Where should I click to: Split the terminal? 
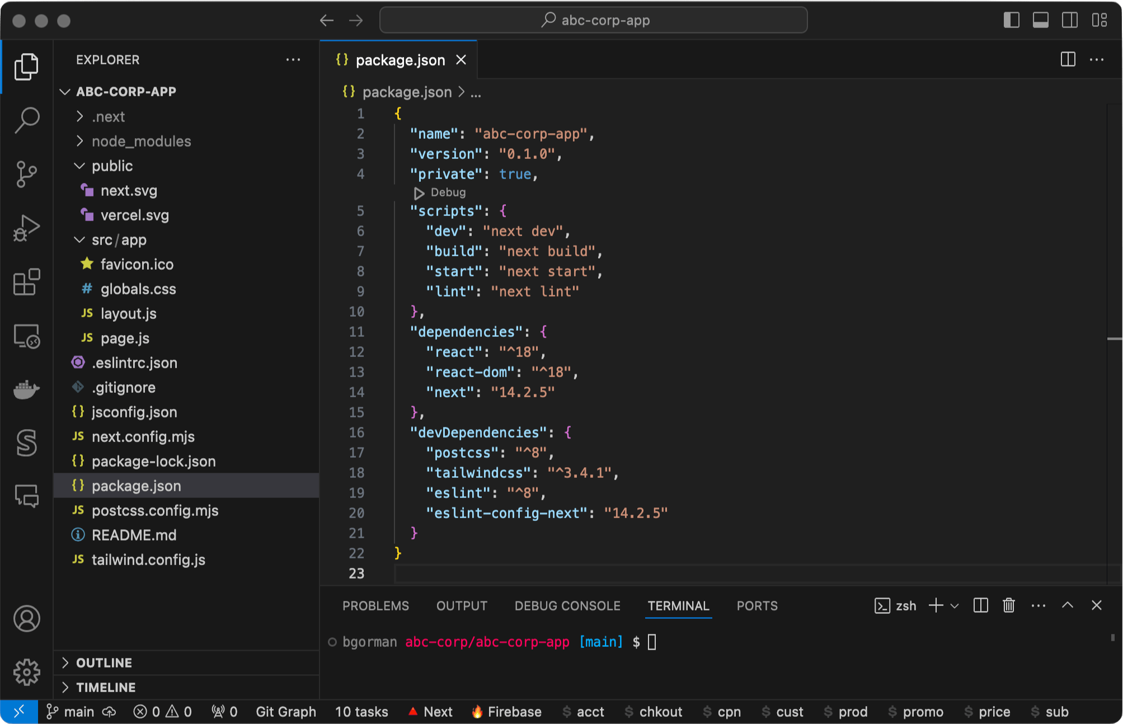pyautogui.click(x=981, y=605)
